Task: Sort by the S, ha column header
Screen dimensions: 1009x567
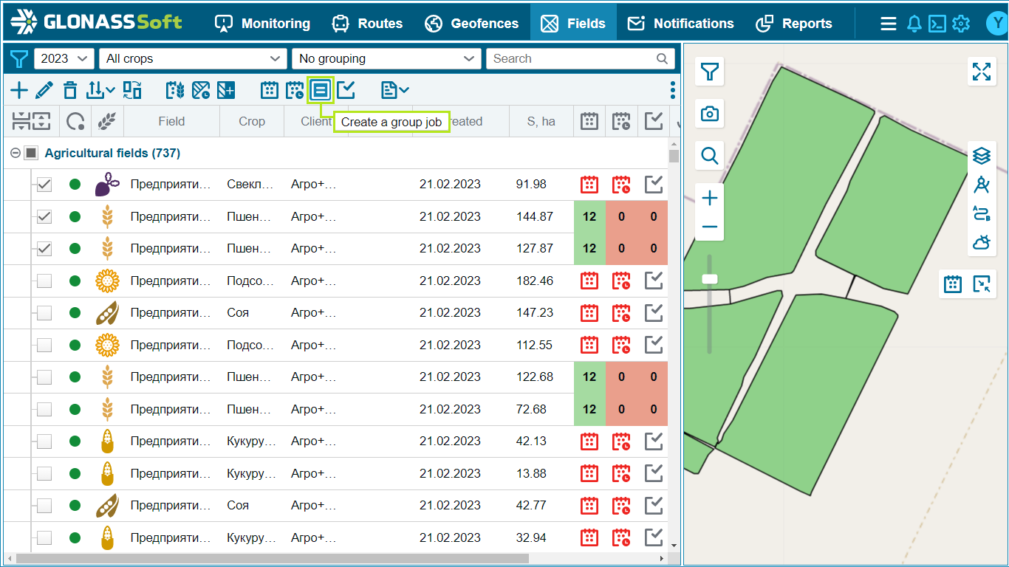Action: pos(541,121)
